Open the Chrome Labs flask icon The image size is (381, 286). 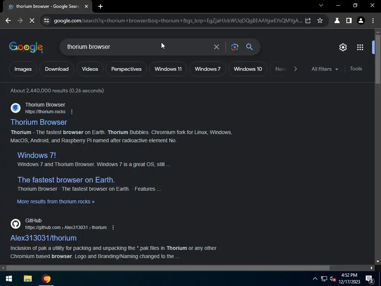[x=337, y=21]
